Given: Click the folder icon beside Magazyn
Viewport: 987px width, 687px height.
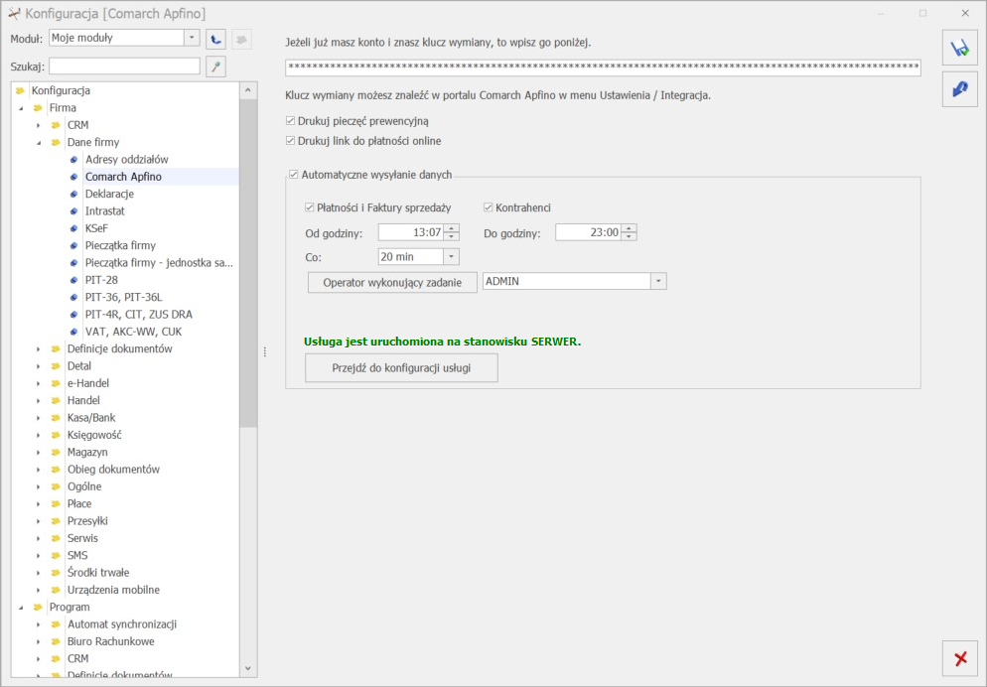Looking at the screenshot, I should pos(56,453).
